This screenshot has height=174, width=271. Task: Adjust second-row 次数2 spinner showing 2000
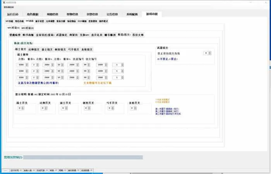coord(48,71)
